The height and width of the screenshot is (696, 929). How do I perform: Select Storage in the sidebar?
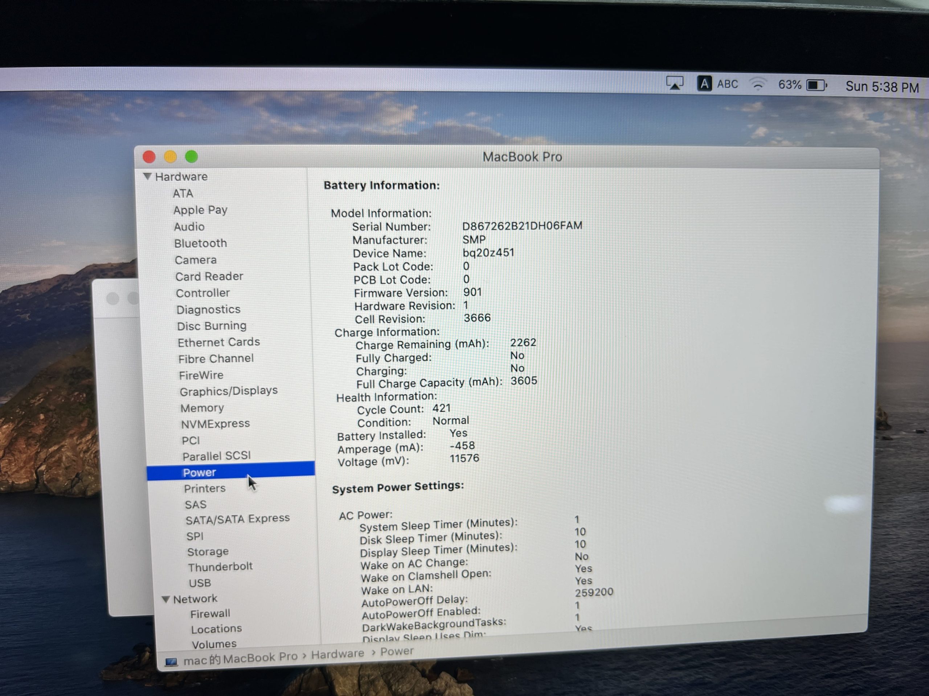[208, 552]
